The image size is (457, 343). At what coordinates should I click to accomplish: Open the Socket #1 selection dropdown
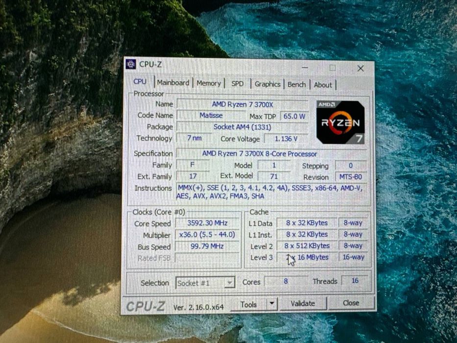point(205,283)
